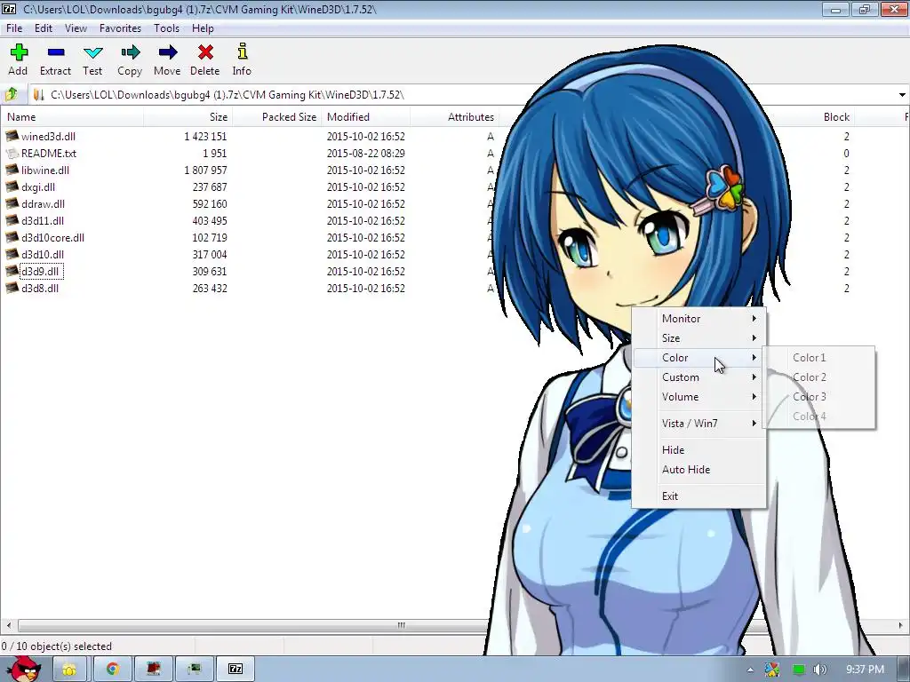Click size value 1 423 151

(x=205, y=136)
